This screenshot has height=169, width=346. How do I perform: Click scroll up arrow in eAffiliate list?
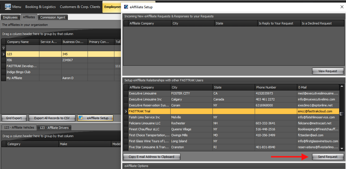(x=342, y=86)
